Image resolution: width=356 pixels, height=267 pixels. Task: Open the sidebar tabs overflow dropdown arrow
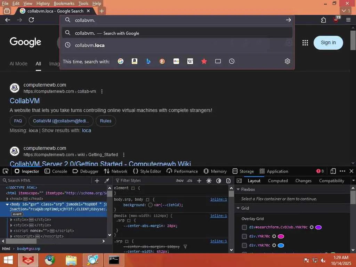[353, 181]
